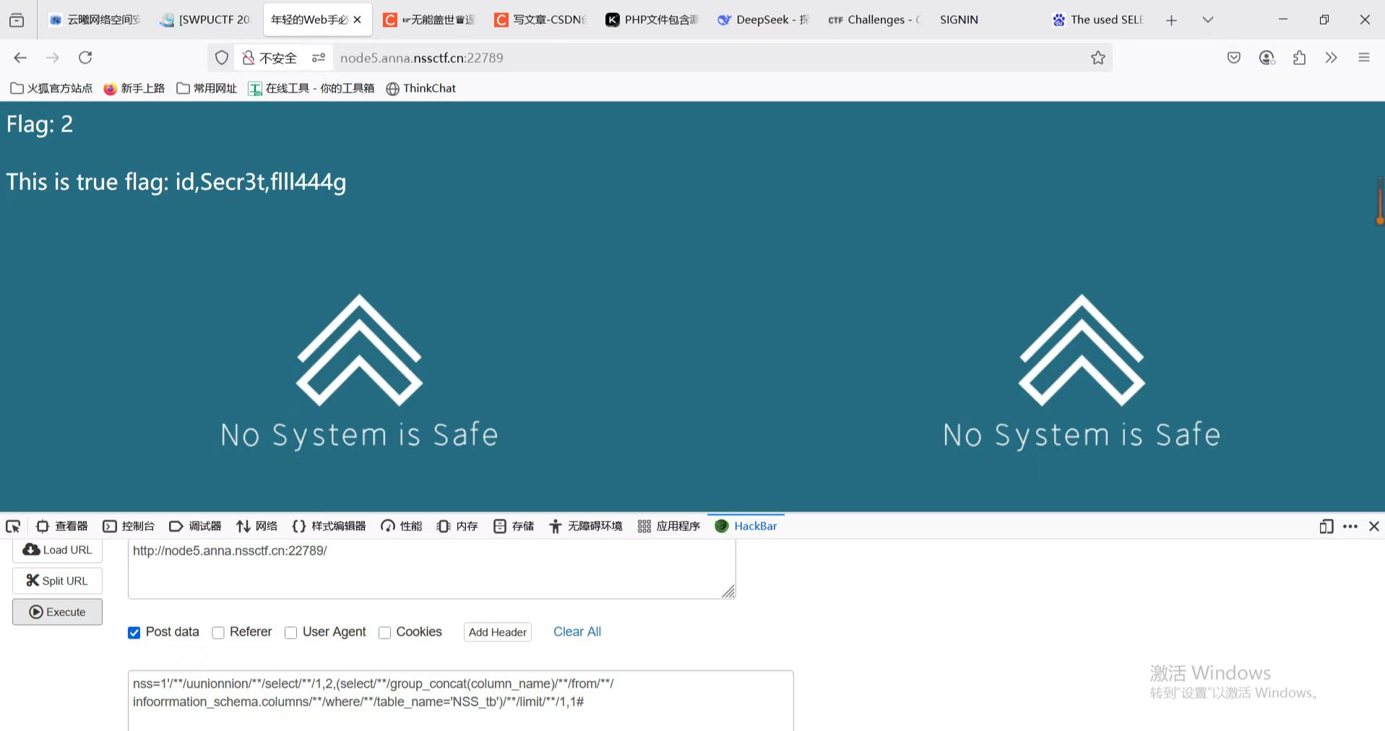Toggle responsive design mode icon

[x=1326, y=527]
